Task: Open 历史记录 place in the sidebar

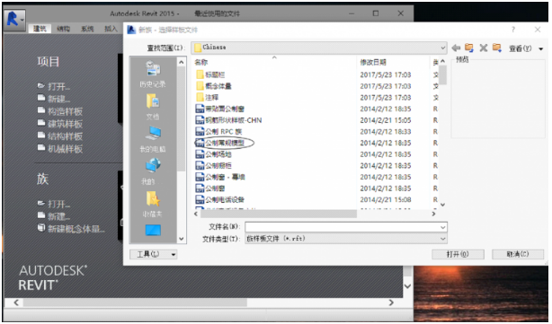Action: click(152, 74)
